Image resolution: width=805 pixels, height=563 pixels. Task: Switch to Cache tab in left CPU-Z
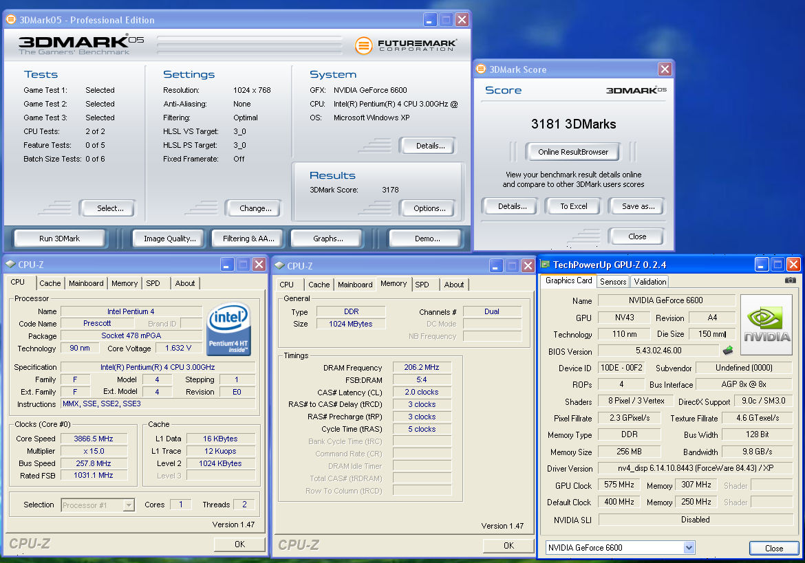tap(50, 283)
